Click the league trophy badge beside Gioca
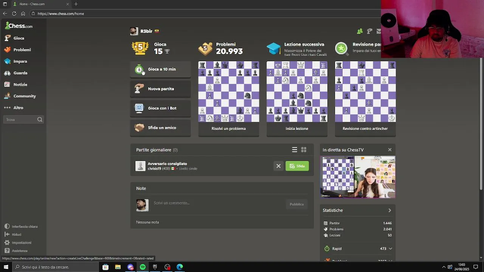The height and width of the screenshot is (272, 484). coord(140,48)
